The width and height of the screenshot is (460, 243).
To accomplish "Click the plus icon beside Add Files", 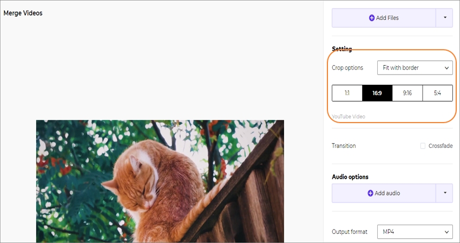I will click(372, 18).
